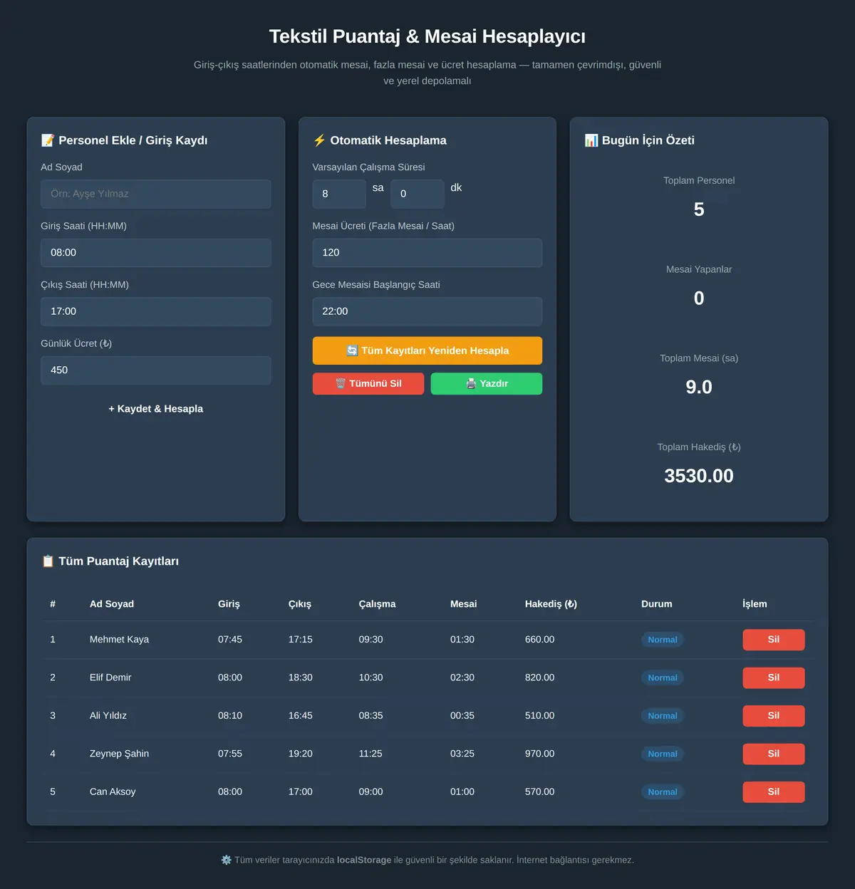Click the Durum column header
Image resolution: width=855 pixels, height=889 pixels.
click(x=656, y=604)
